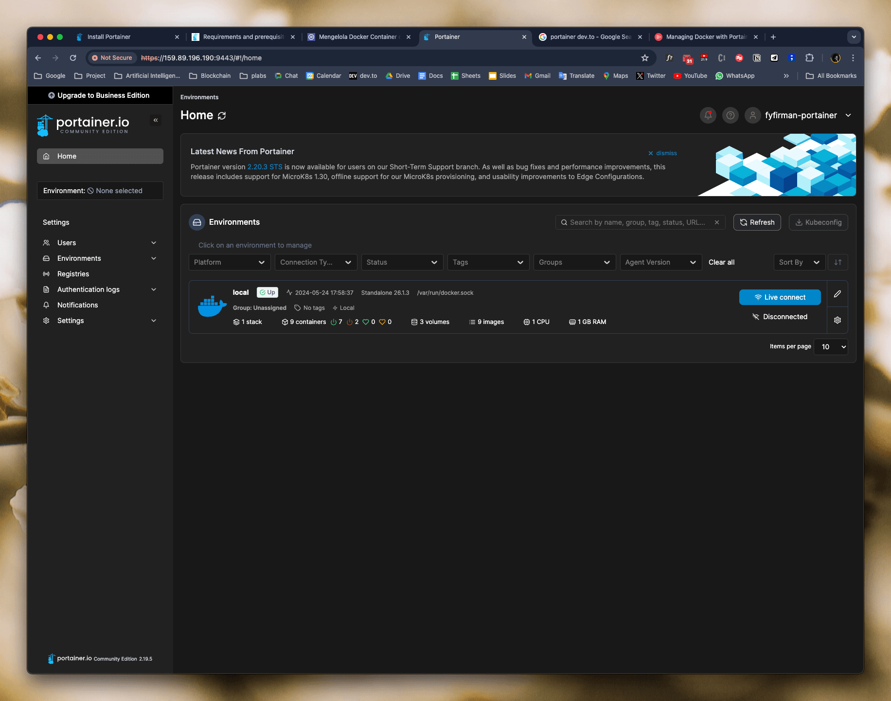Clear the environment search with X icon
This screenshot has width=891, height=701.
click(x=717, y=222)
